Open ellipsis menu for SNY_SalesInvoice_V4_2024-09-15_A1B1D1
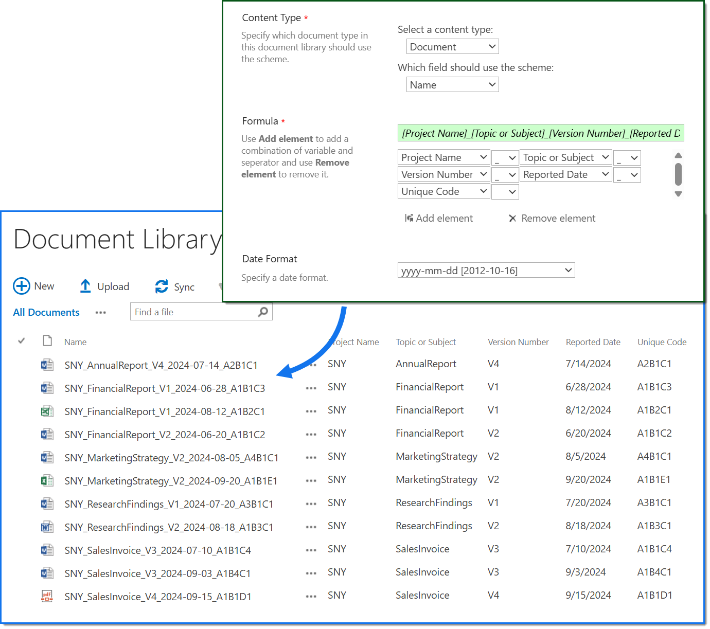 pyautogui.click(x=311, y=597)
